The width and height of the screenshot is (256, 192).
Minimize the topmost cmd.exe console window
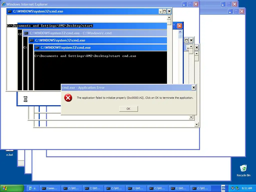pyautogui.click(x=160, y=11)
